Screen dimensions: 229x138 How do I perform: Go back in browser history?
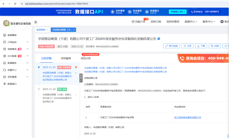click(x=3, y=4)
